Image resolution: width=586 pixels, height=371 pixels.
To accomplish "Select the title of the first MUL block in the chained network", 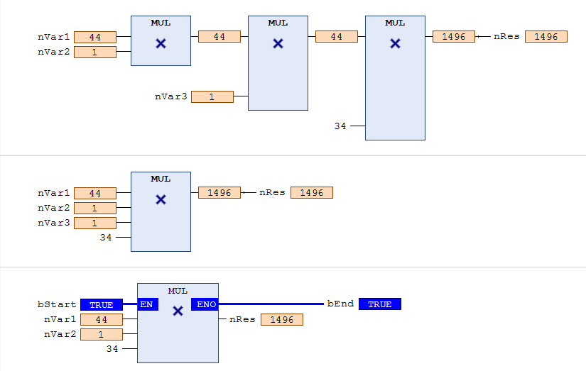I will [161, 23].
